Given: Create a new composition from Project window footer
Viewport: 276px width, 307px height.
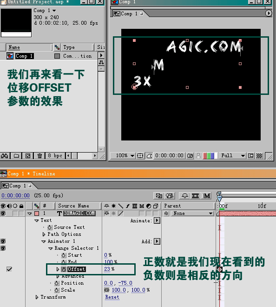Looking at the screenshot, I should click(x=28, y=156).
